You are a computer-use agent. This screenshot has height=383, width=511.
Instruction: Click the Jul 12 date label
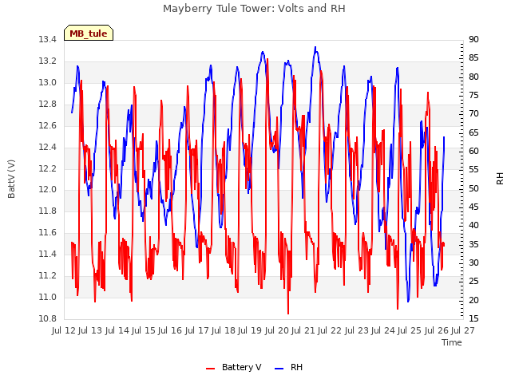coord(64,331)
